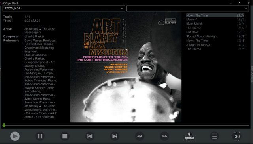Skip to the next track

point(115,136)
